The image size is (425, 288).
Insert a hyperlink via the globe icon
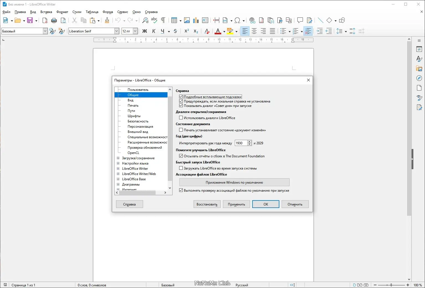(252, 20)
